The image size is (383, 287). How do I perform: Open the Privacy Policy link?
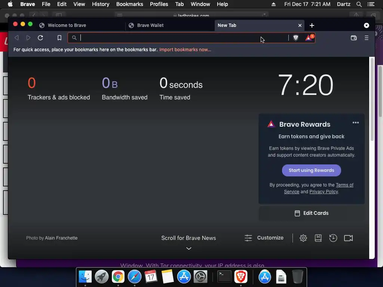324,192
